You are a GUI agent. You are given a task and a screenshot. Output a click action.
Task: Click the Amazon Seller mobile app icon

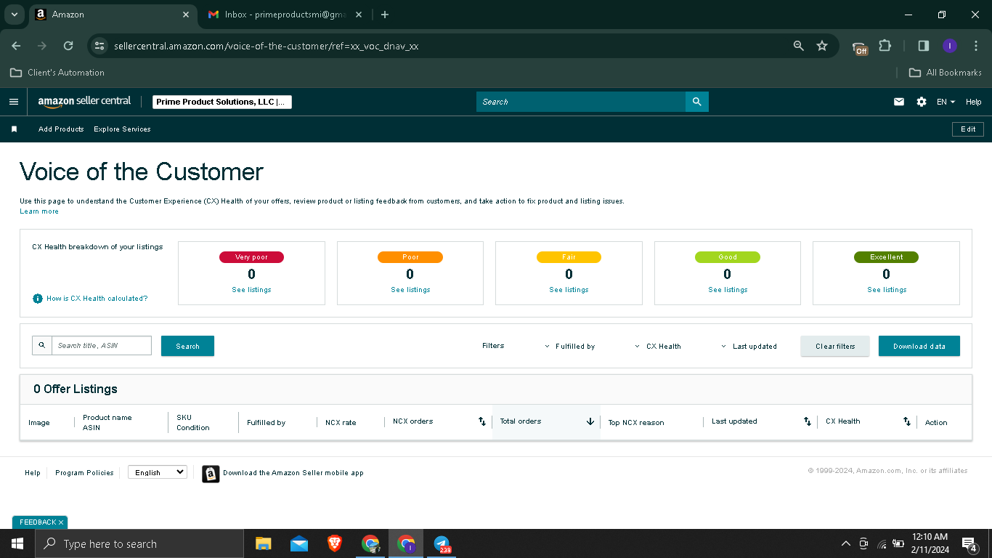pos(211,474)
